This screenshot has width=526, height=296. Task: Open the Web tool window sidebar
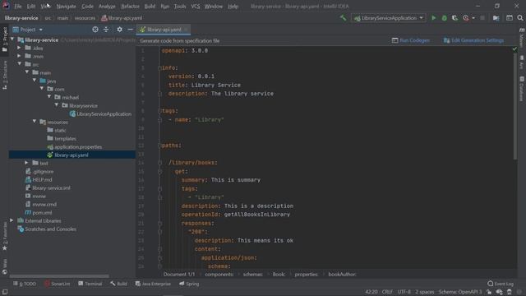(5, 266)
